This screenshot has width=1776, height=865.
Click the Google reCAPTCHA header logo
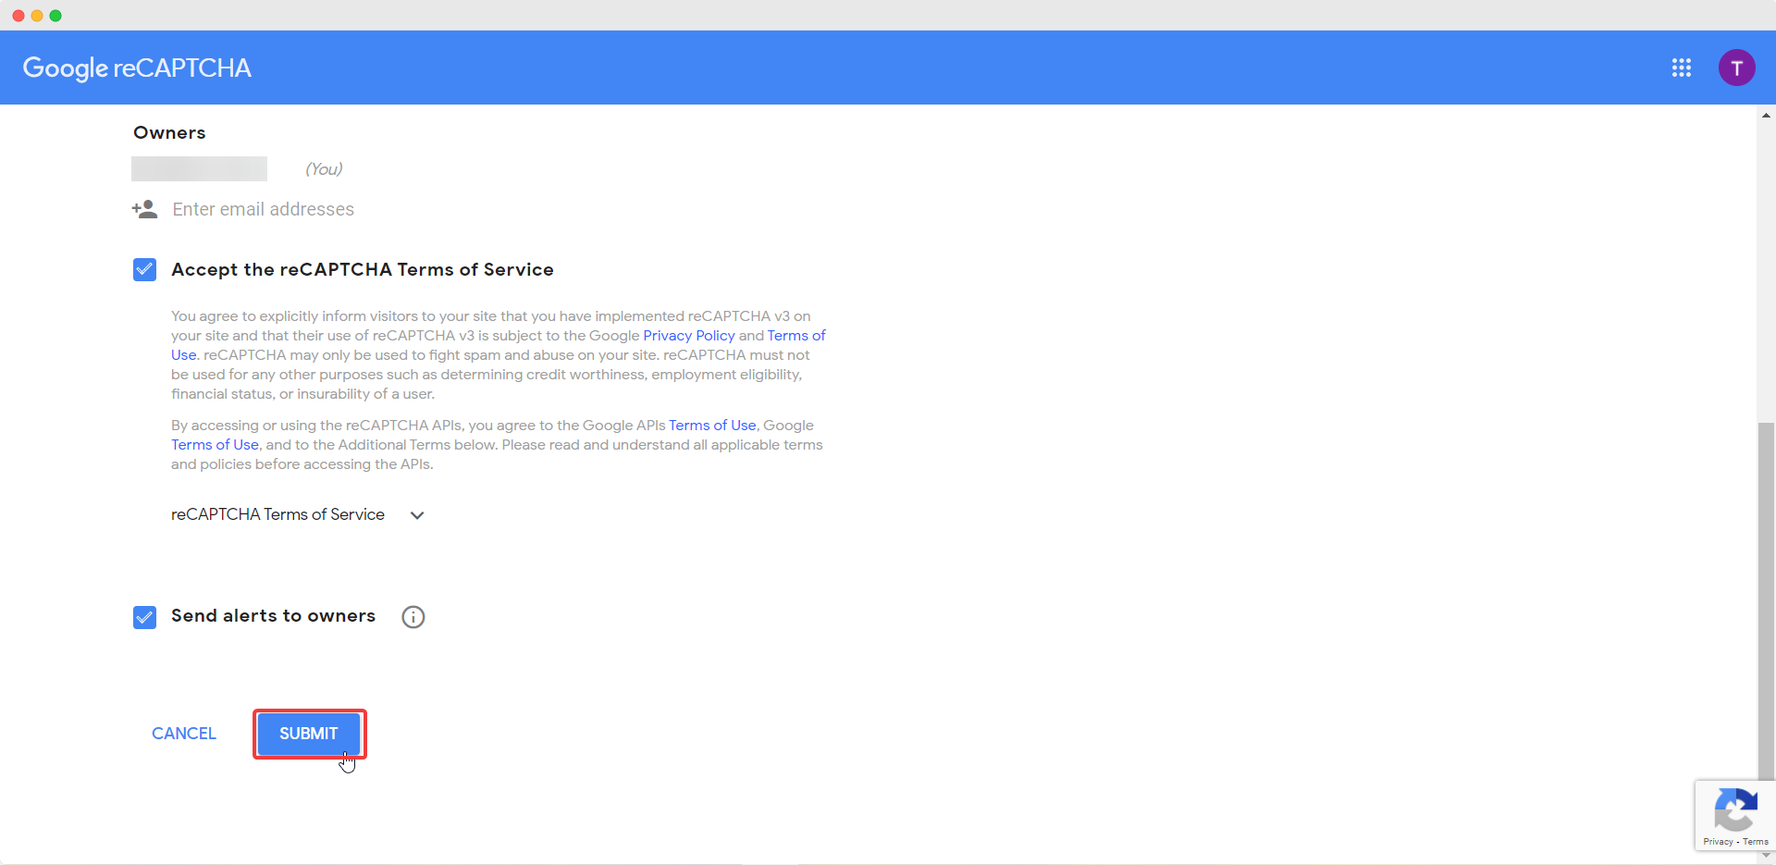[x=137, y=68]
